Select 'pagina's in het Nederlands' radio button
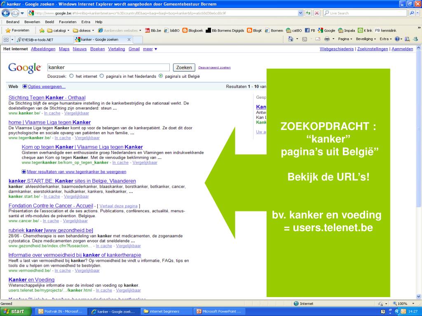 coord(102,76)
